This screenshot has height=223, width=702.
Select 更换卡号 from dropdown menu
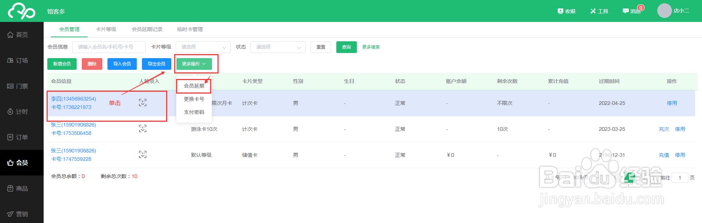[194, 99]
